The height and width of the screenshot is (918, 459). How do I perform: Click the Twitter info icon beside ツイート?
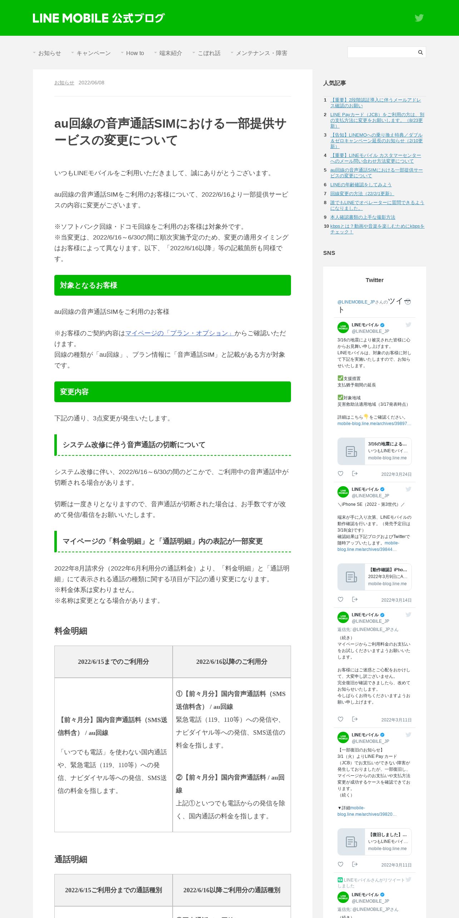[408, 302]
